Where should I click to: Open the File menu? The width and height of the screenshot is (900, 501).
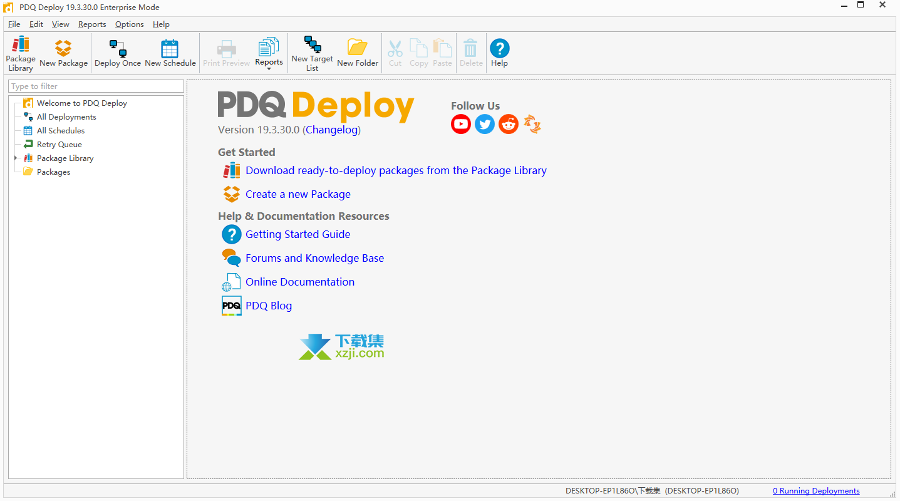coord(14,24)
